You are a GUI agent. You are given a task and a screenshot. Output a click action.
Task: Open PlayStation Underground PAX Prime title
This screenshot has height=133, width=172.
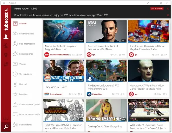coord(103,87)
